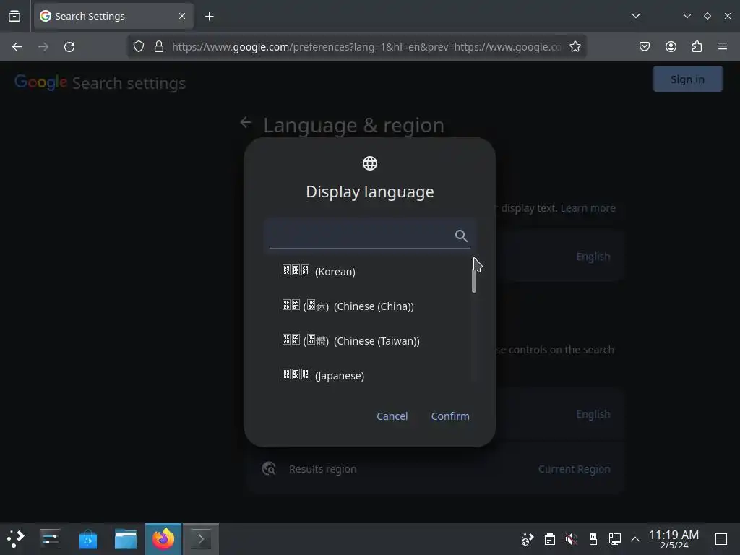Reload the current page

click(x=69, y=47)
